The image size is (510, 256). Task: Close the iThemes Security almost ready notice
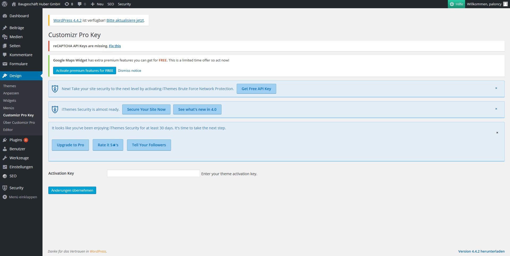[496, 109]
